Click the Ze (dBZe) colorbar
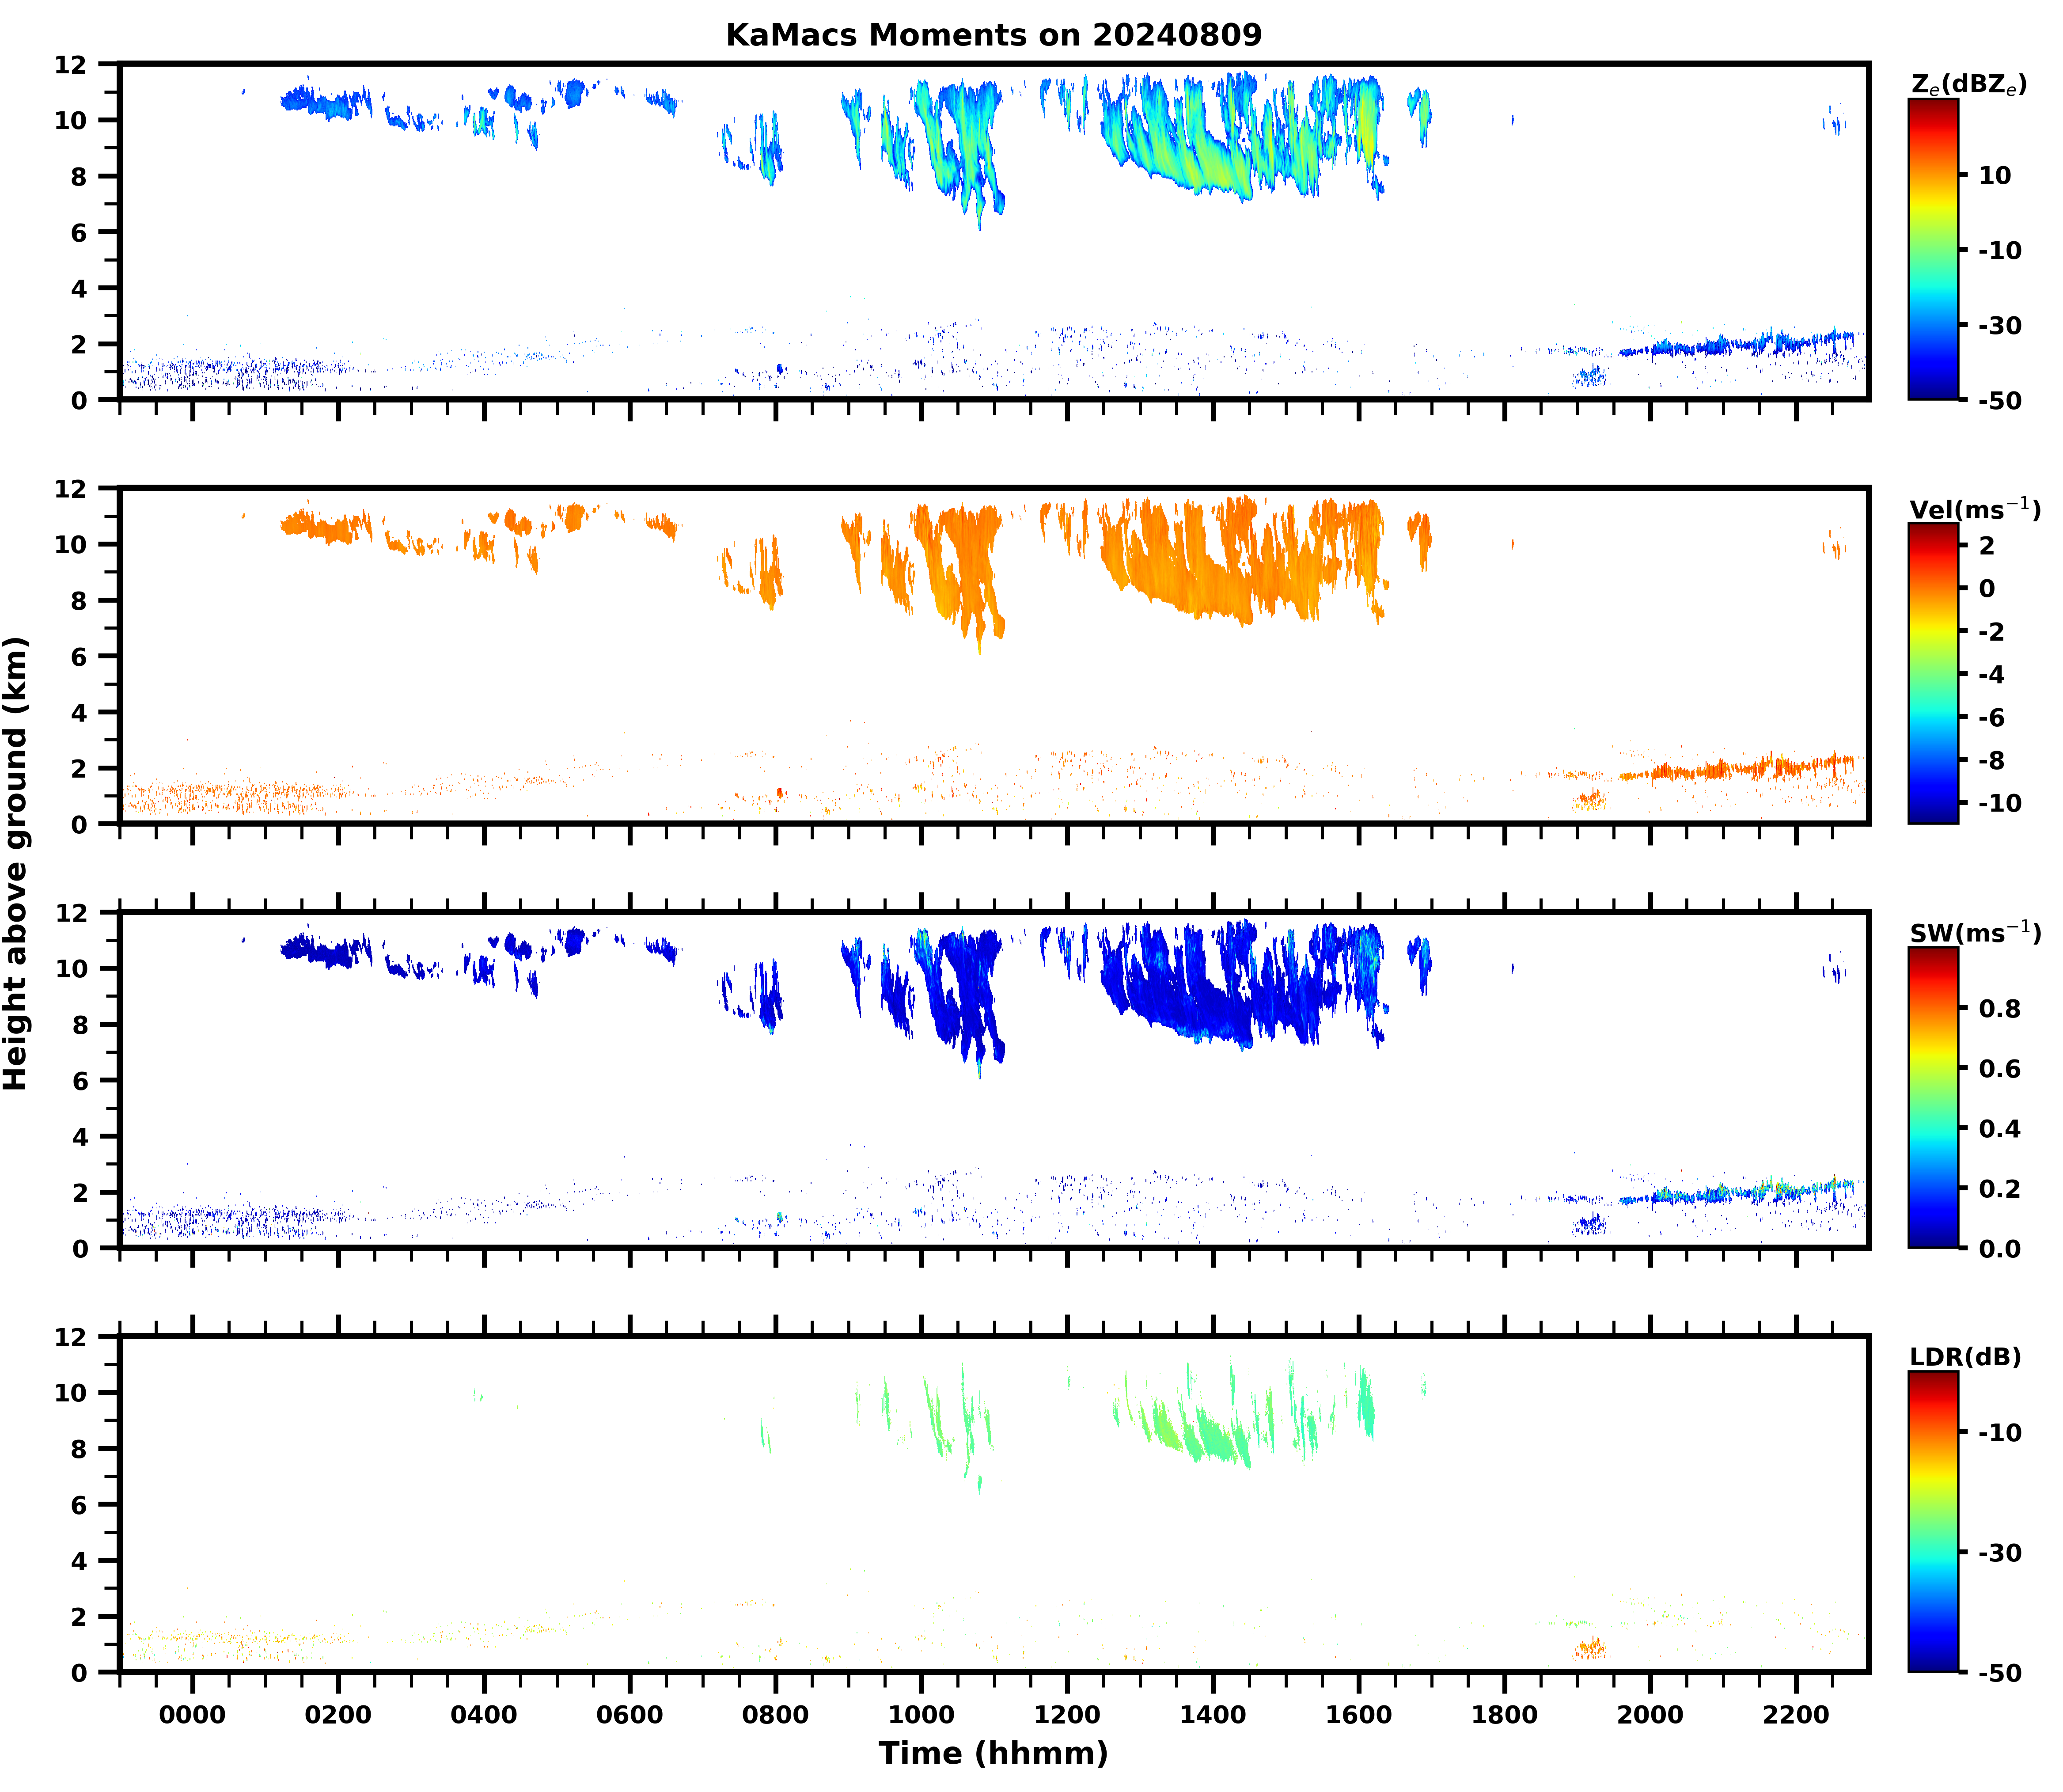This screenshot has width=2063, height=1792. click(1933, 249)
